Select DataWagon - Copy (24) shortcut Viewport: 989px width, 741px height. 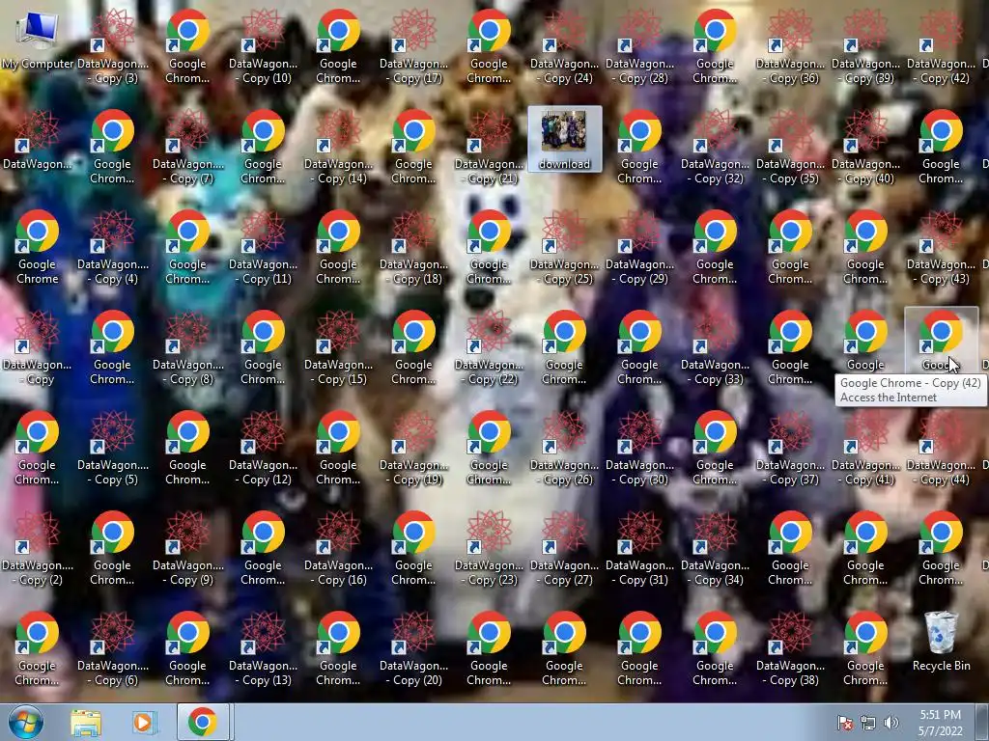click(x=564, y=45)
